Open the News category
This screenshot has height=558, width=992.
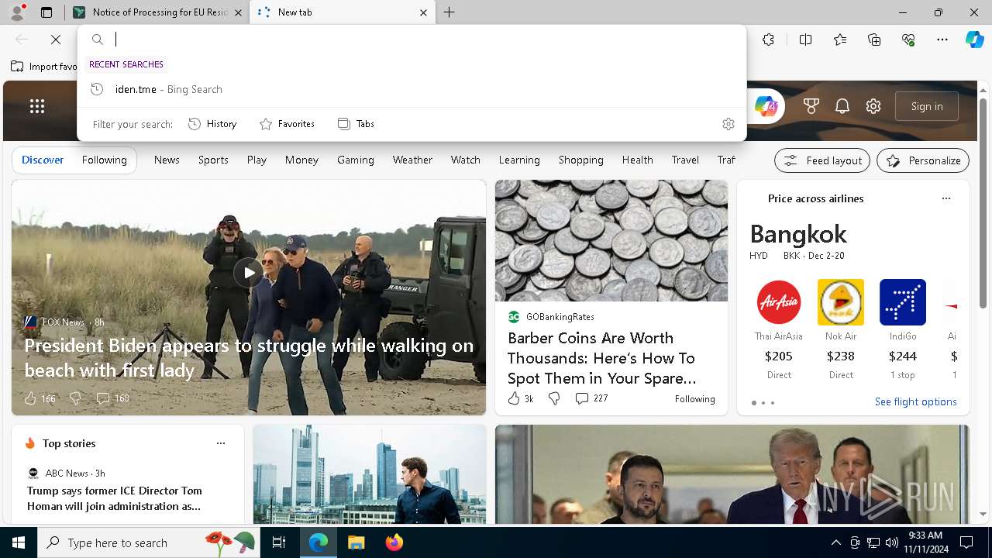(x=167, y=160)
